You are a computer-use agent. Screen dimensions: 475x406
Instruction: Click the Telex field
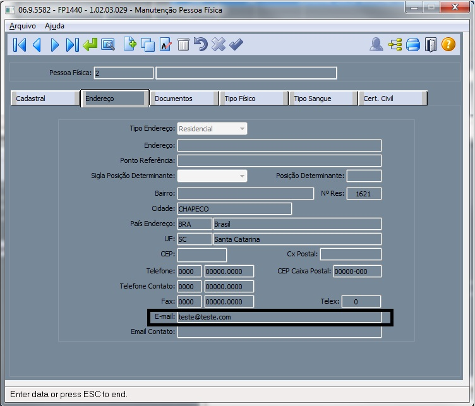[361, 302]
